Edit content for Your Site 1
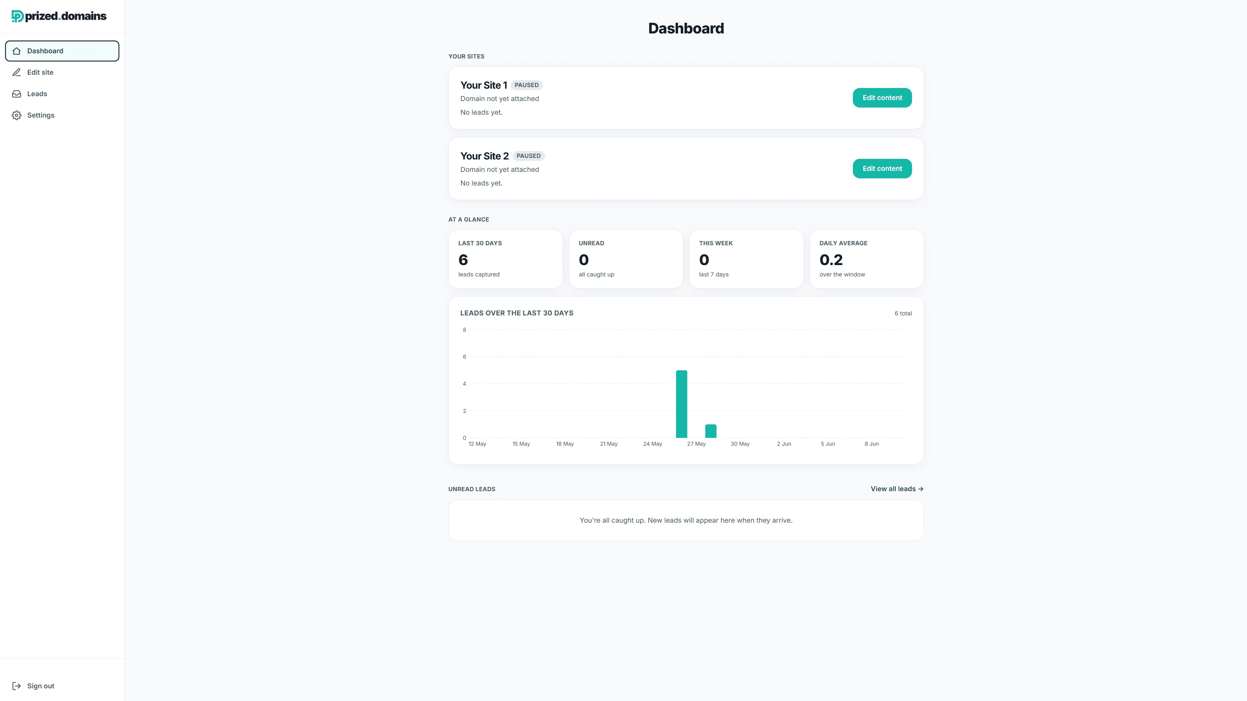The width and height of the screenshot is (1247, 701). pyautogui.click(x=882, y=98)
